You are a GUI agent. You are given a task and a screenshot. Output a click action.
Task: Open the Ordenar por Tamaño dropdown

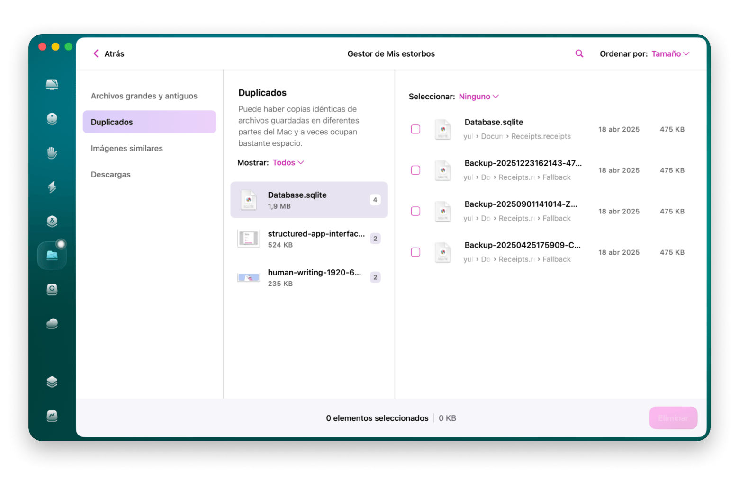(x=670, y=54)
